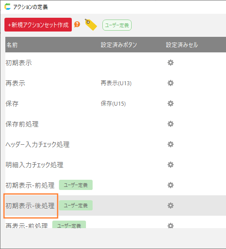This screenshot has width=226, height=249.
Task: Open gear settings for ヘッダー入力チェック処理 row
Action: pos(171,144)
